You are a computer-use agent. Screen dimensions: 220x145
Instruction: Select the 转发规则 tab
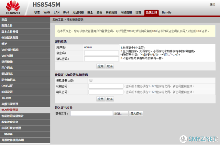[111, 12]
